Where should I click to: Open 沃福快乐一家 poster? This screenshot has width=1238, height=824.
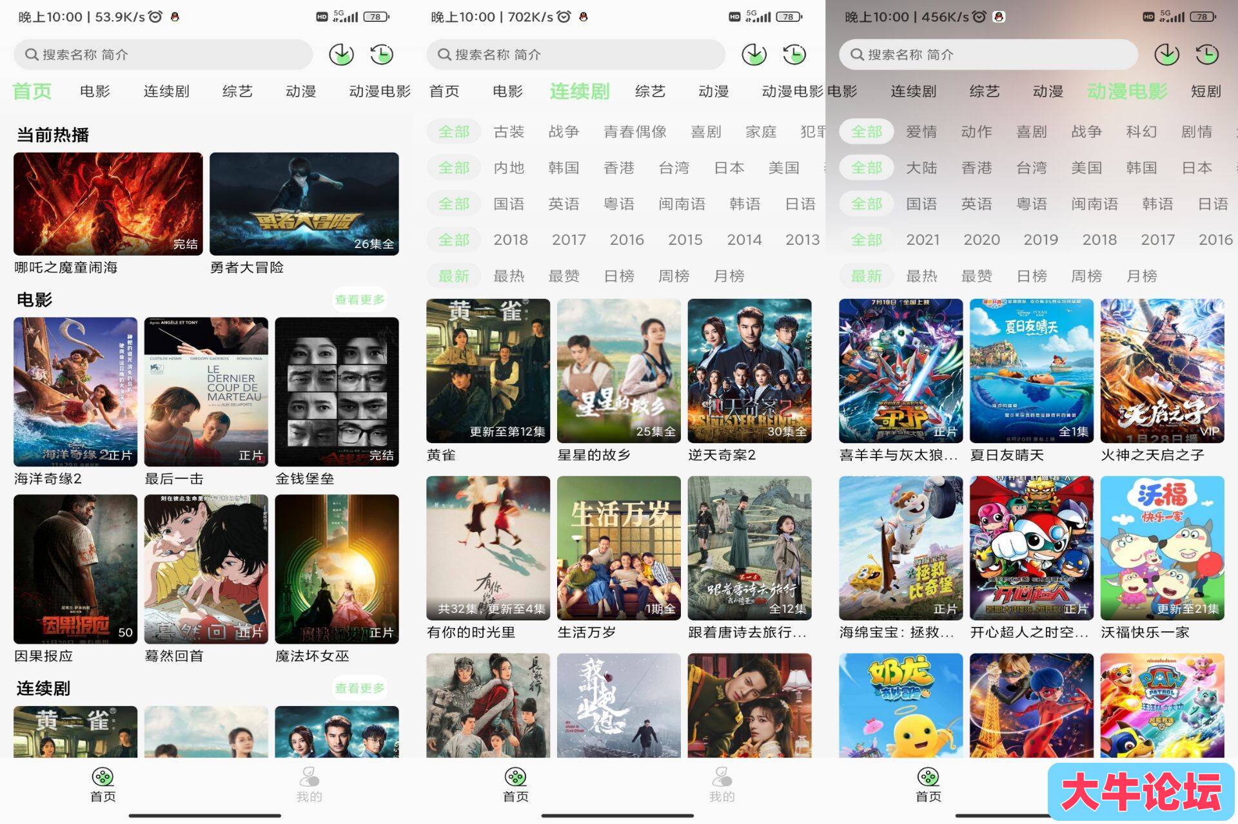1162,548
